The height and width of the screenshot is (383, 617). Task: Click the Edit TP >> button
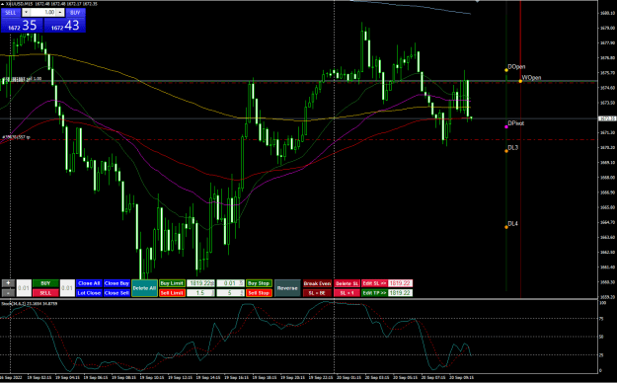(374, 293)
